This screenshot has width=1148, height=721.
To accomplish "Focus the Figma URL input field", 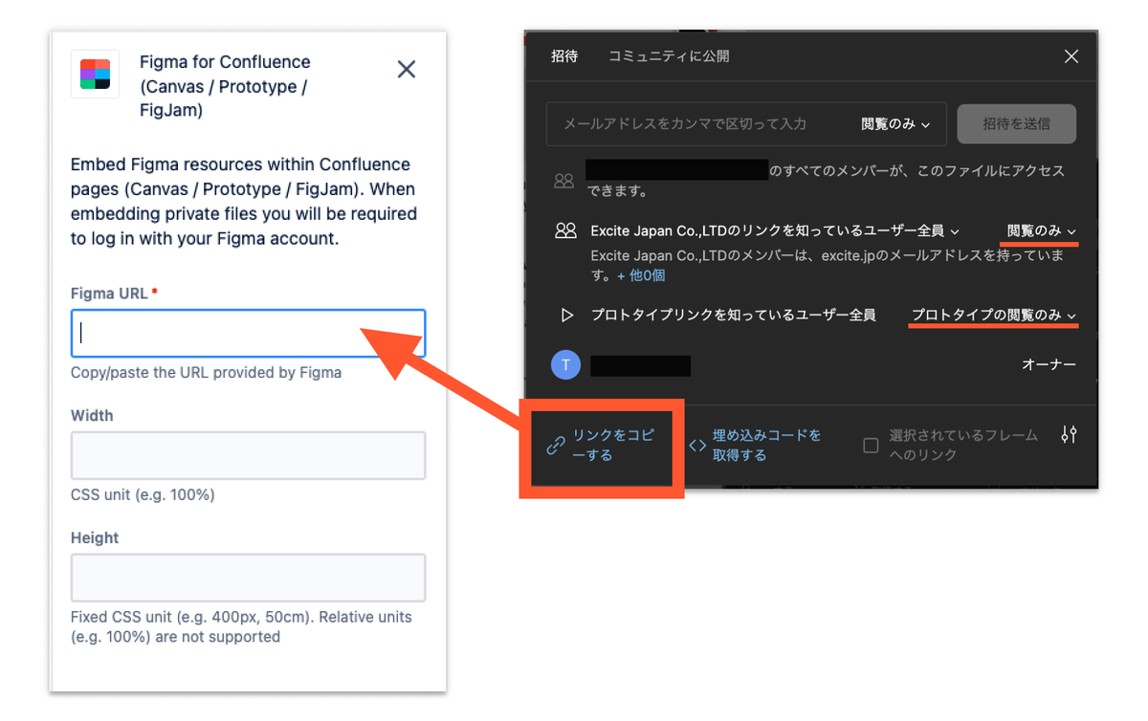I will click(x=248, y=333).
